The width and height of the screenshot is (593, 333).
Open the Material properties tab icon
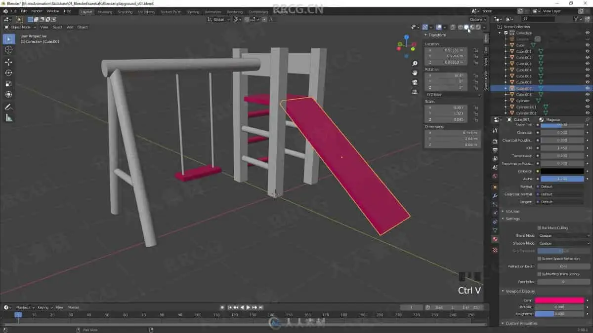click(x=495, y=239)
